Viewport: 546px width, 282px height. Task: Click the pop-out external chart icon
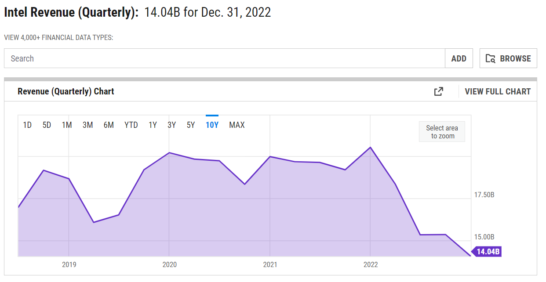tap(438, 91)
